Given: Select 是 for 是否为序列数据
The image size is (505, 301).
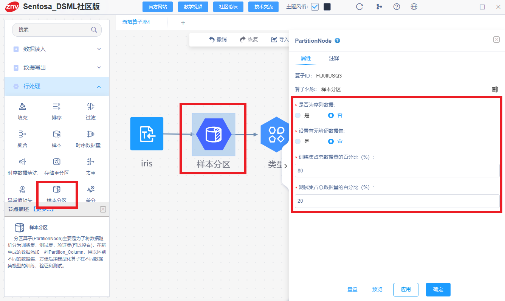Looking at the screenshot, I should [x=298, y=115].
